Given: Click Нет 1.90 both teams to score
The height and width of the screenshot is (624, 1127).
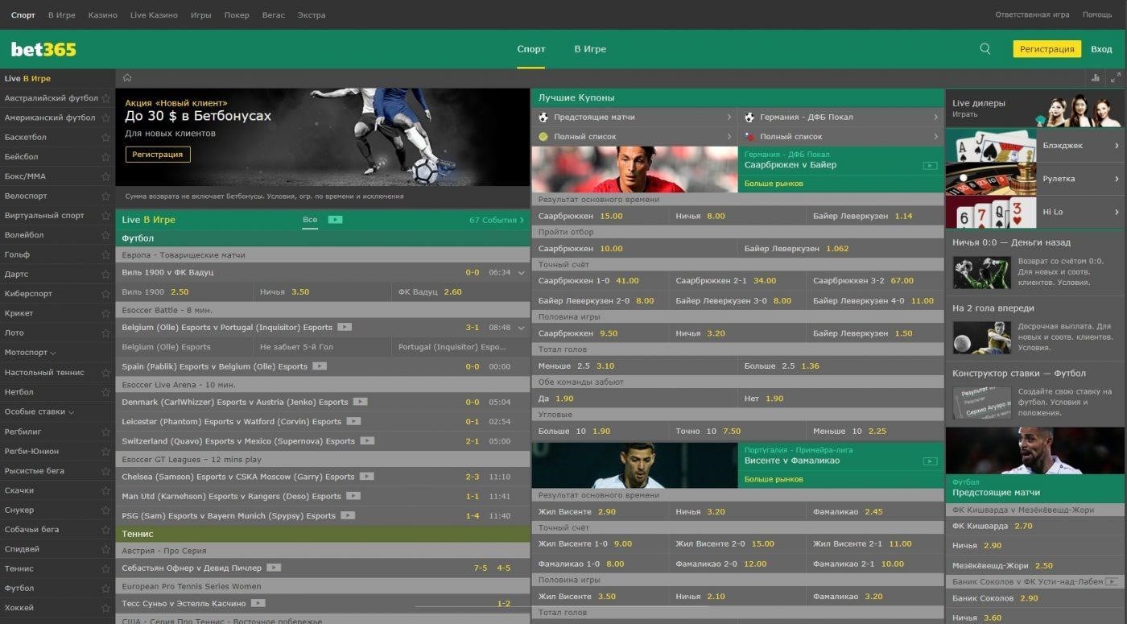Looking at the screenshot, I should [840, 399].
